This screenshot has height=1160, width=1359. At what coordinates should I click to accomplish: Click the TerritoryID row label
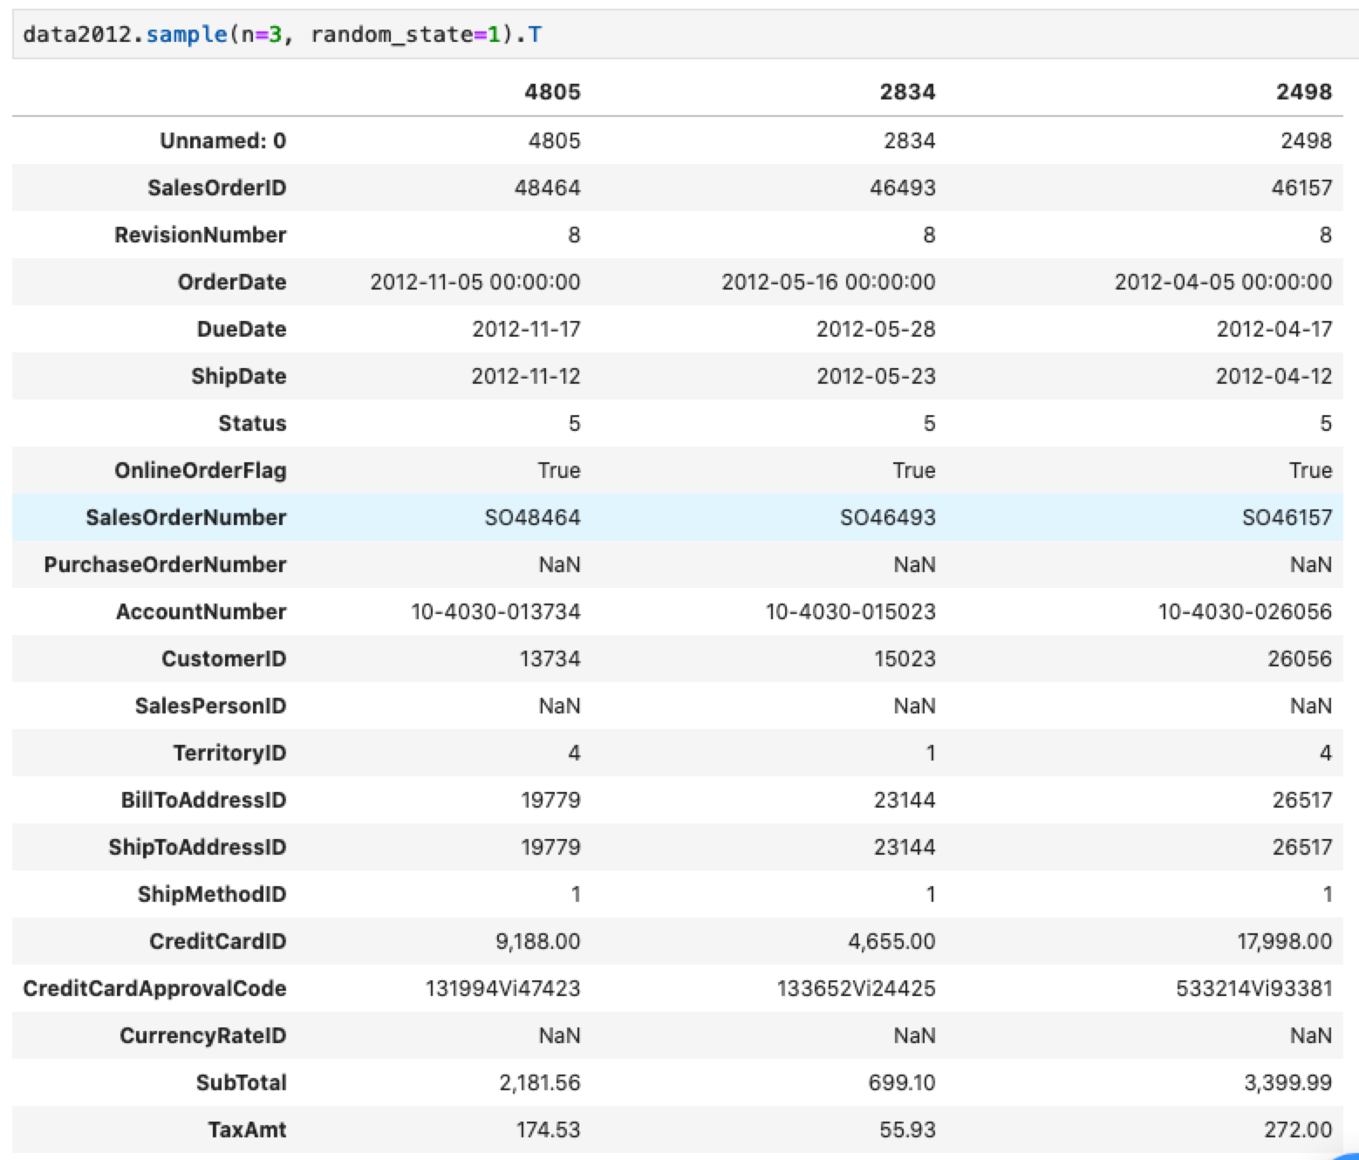(x=229, y=754)
